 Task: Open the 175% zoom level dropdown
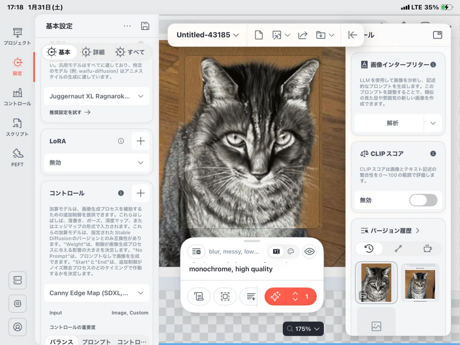(x=303, y=329)
